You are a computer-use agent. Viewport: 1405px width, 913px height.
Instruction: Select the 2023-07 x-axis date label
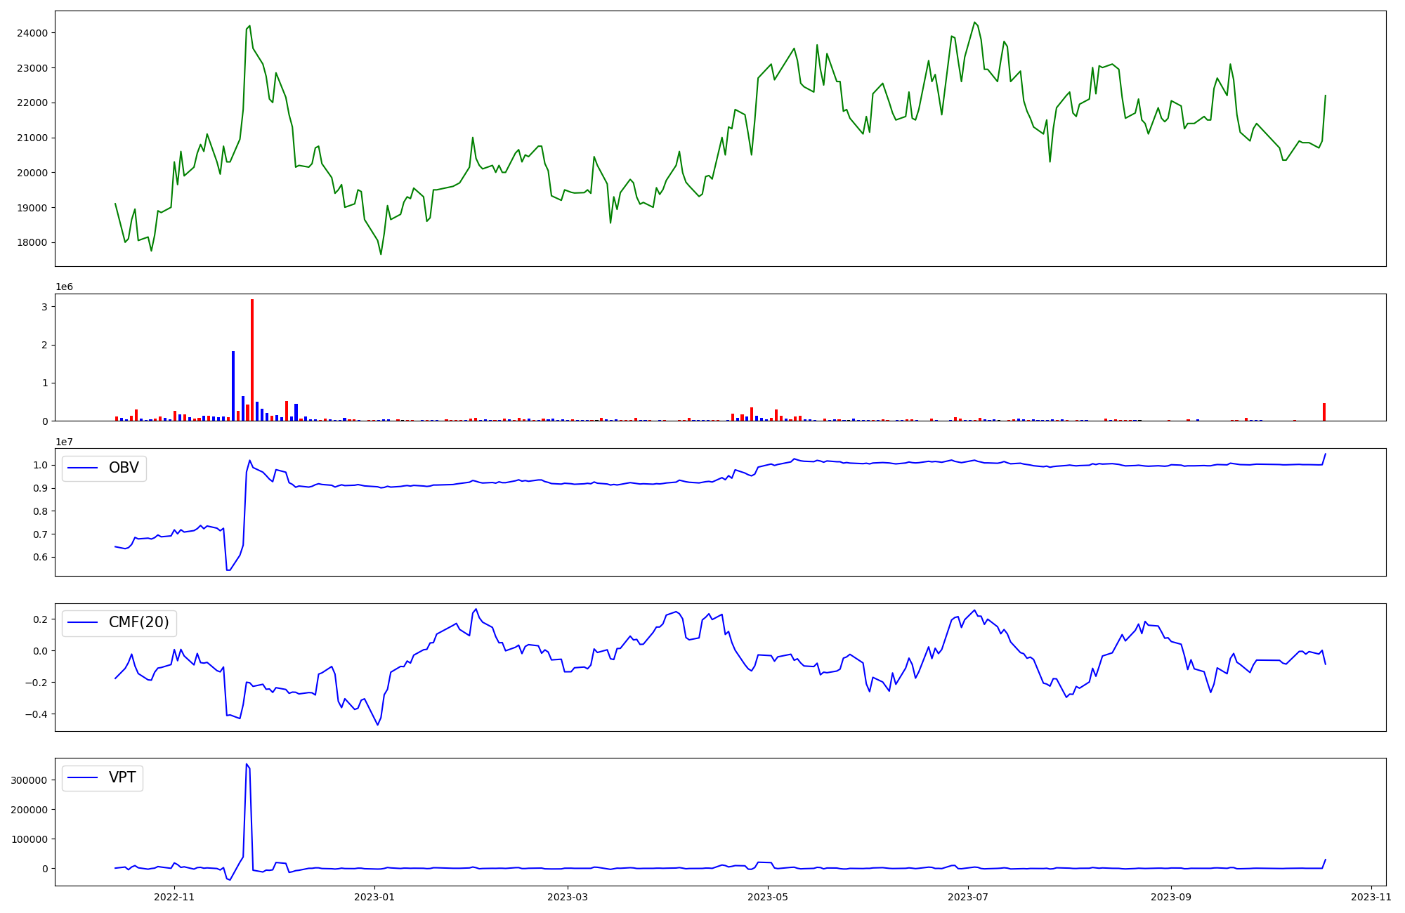coord(967,897)
